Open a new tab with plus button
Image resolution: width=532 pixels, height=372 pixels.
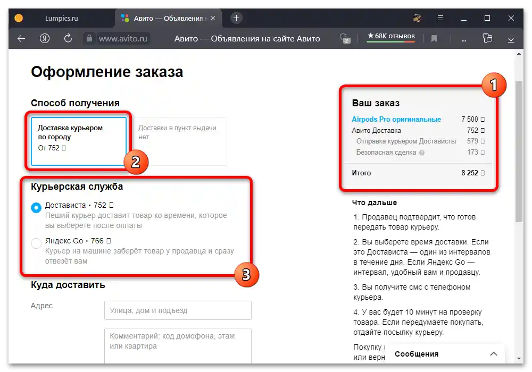pyautogui.click(x=237, y=18)
